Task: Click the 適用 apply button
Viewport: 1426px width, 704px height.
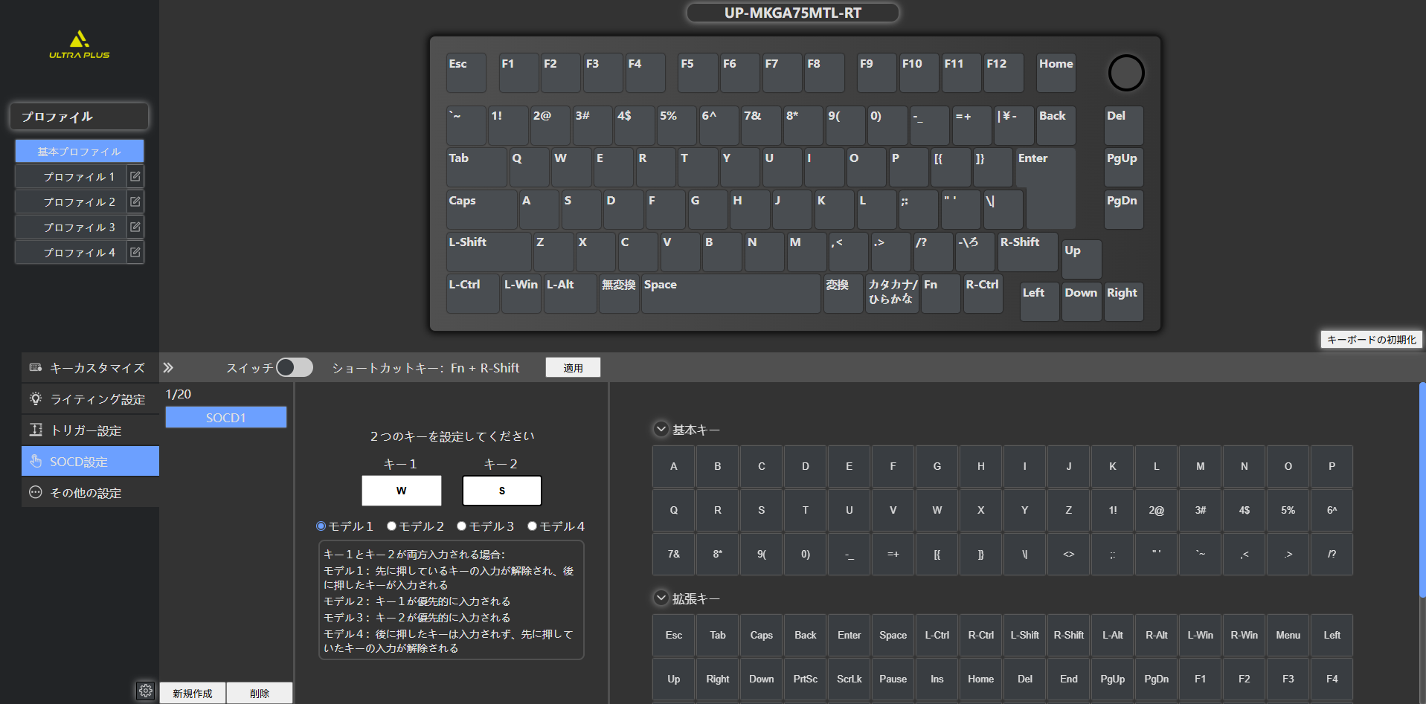Action: (573, 367)
